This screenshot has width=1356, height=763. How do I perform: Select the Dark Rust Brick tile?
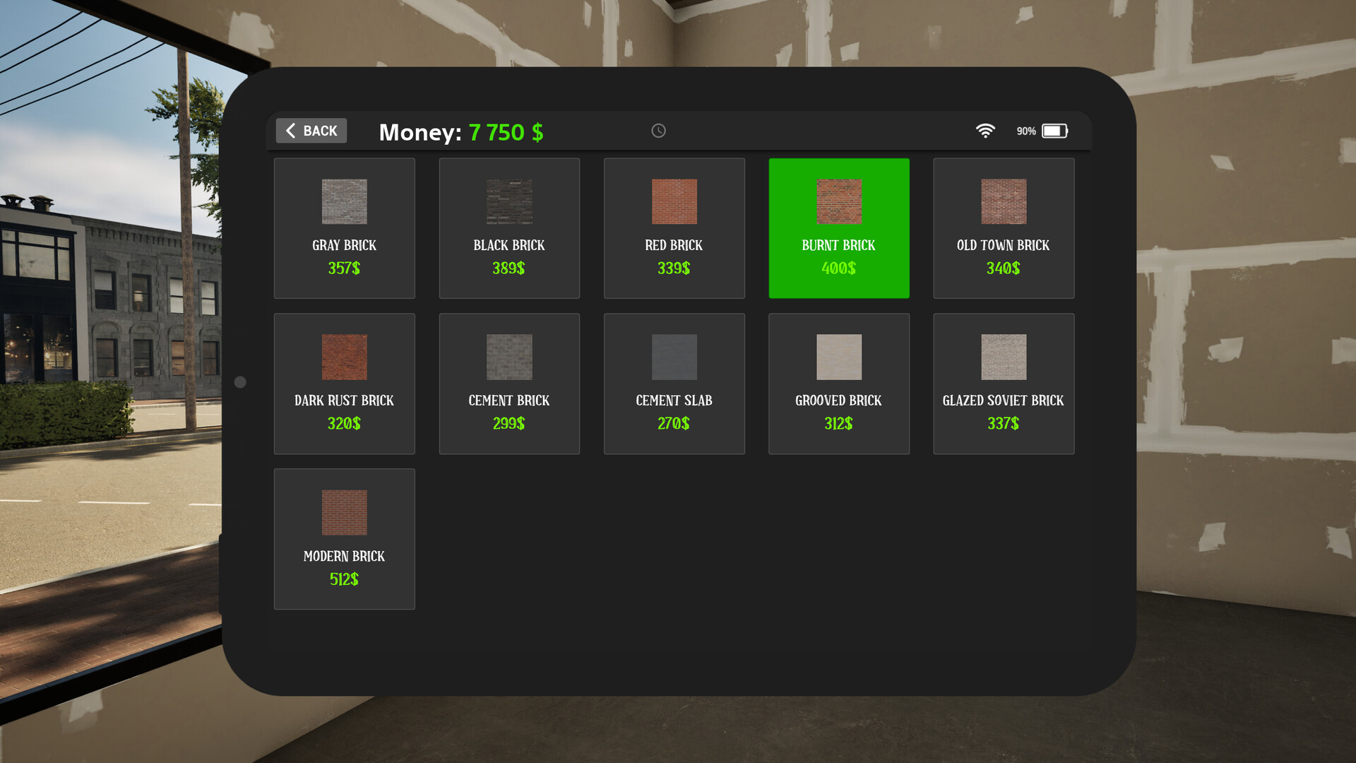344,384
